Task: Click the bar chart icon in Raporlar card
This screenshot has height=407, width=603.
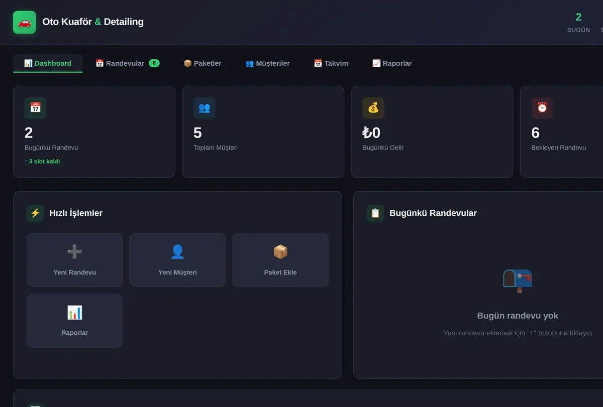Action: click(74, 313)
